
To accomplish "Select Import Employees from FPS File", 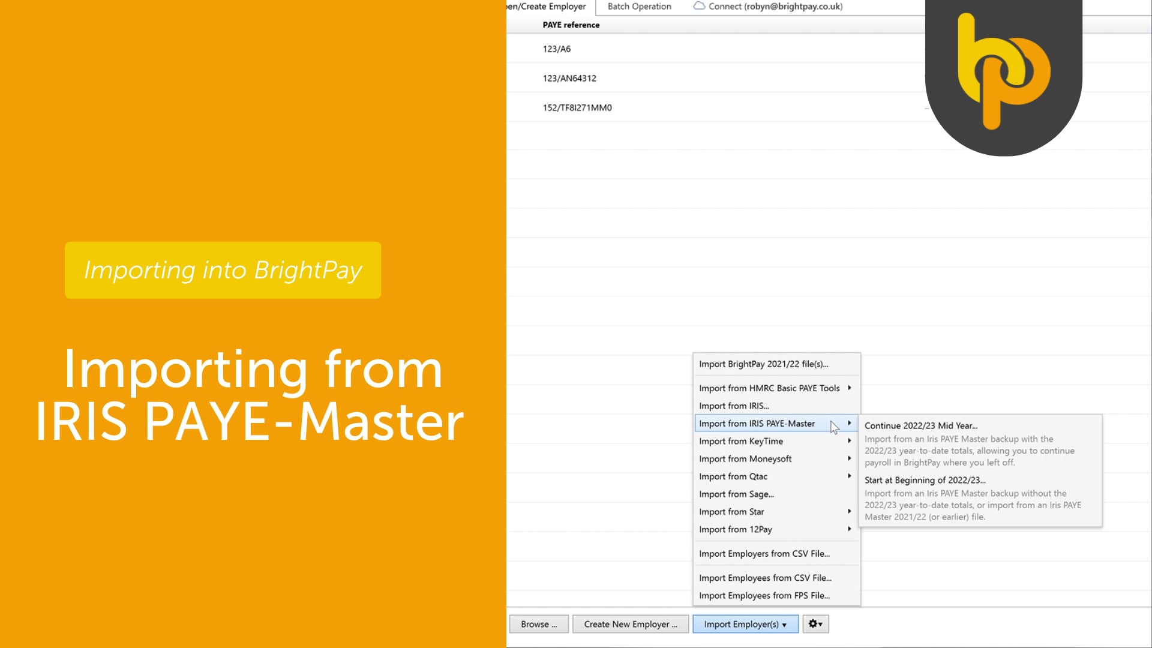I will [x=764, y=595].
